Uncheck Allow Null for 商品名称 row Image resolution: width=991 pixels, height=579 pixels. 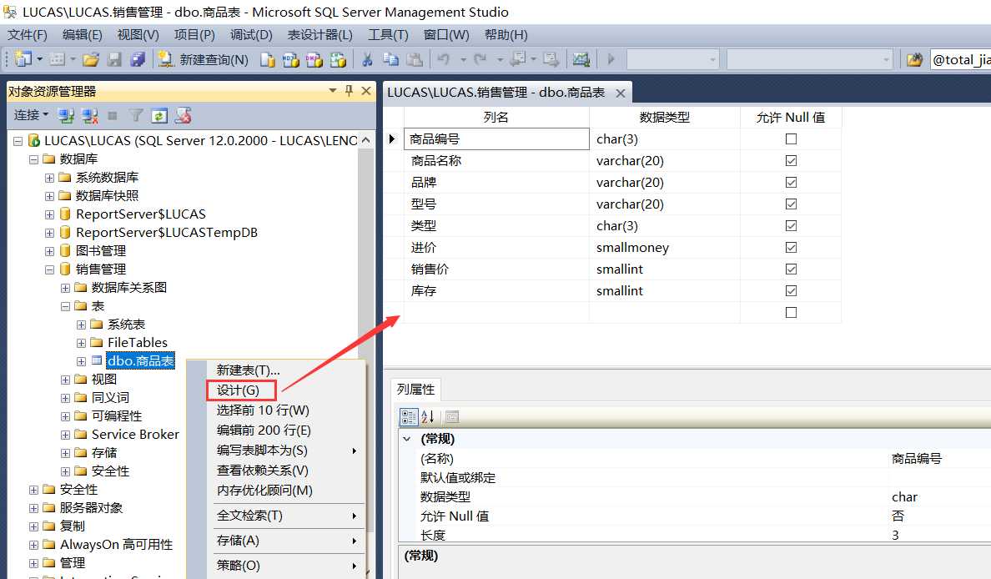click(791, 160)
